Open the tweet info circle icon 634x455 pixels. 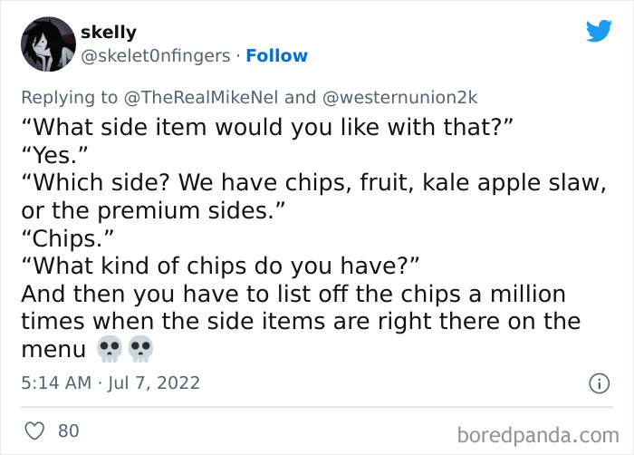click(x=598, y=383)
